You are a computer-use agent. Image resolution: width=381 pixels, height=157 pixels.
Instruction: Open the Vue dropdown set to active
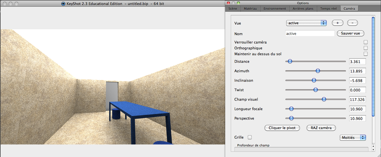tap(306, 23)
